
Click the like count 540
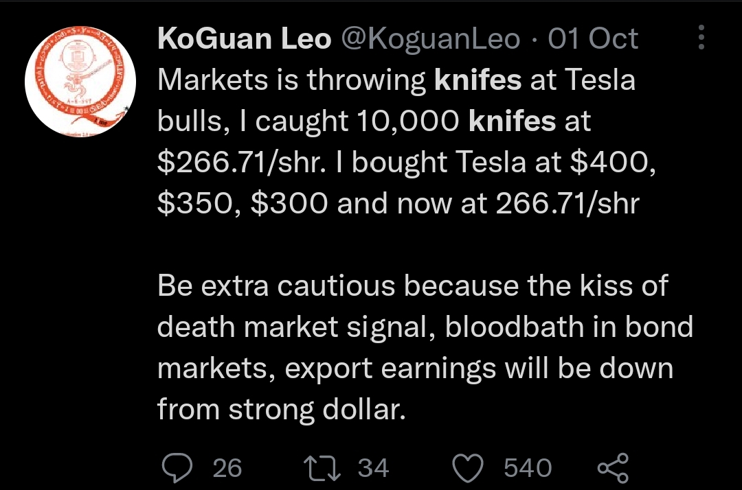(528, 468)
